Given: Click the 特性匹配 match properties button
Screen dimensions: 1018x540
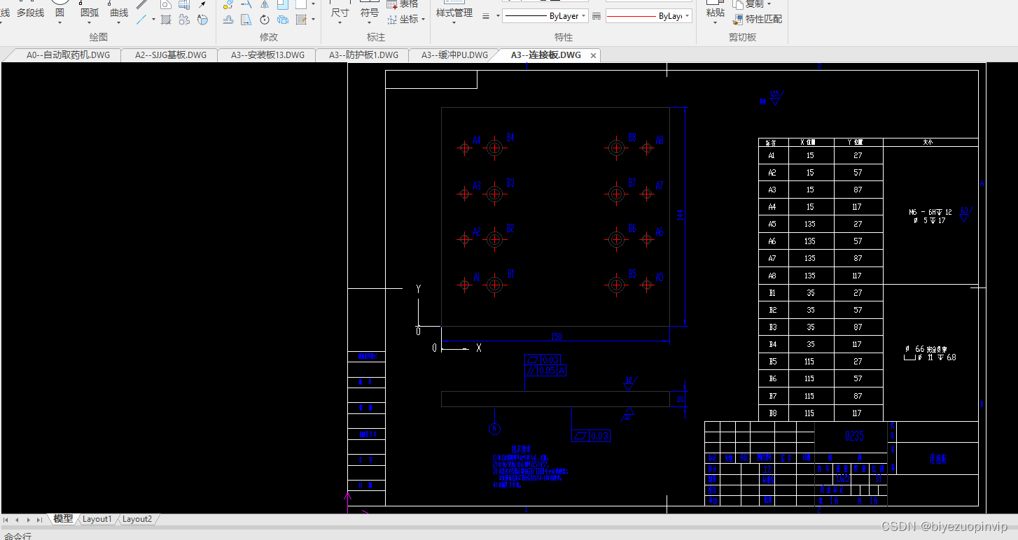Looking at the screenshot, I should [757, 19].
